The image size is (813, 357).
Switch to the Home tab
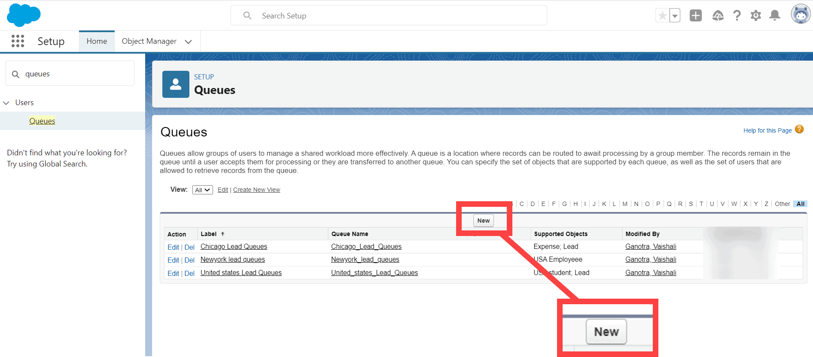(97, 41)
